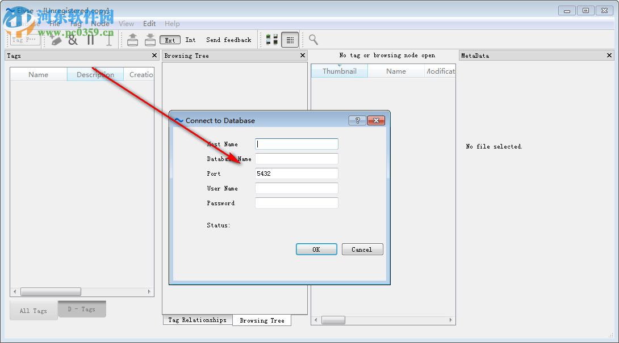Click the Thumbnail column header

pyautogui.click(x=340, y=71)
